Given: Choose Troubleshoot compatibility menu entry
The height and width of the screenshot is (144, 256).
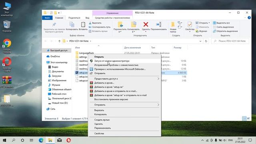Looking at the screenshot, I should coord(124,65).
